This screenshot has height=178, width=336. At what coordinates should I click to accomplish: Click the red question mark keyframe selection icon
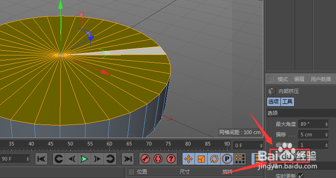point(171,159)
